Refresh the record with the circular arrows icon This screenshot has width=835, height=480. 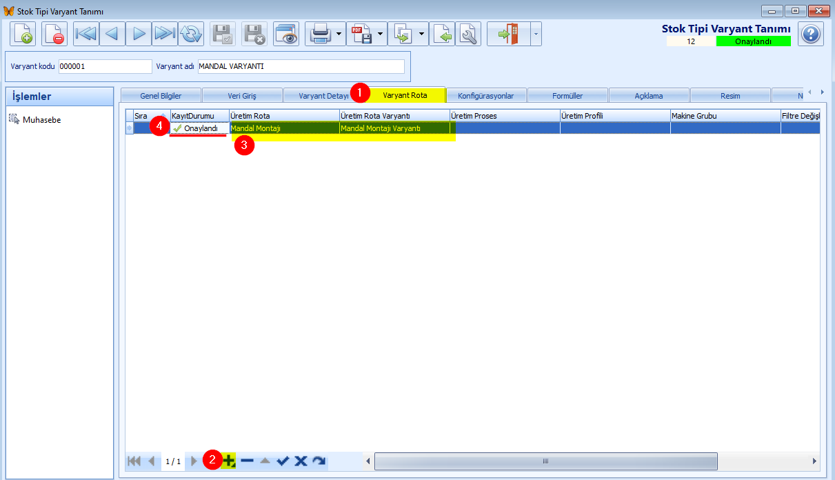pyautogui.click(x=191, y=34)
